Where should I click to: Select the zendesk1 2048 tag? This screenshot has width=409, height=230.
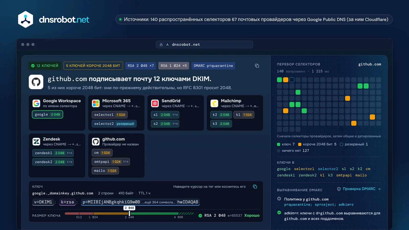(x=53, y=153)
